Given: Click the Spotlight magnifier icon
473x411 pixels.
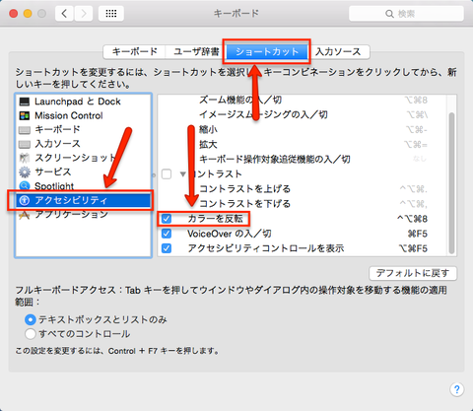Looking at the screenshot, I should pyautogui.click(x=25, y=186).
